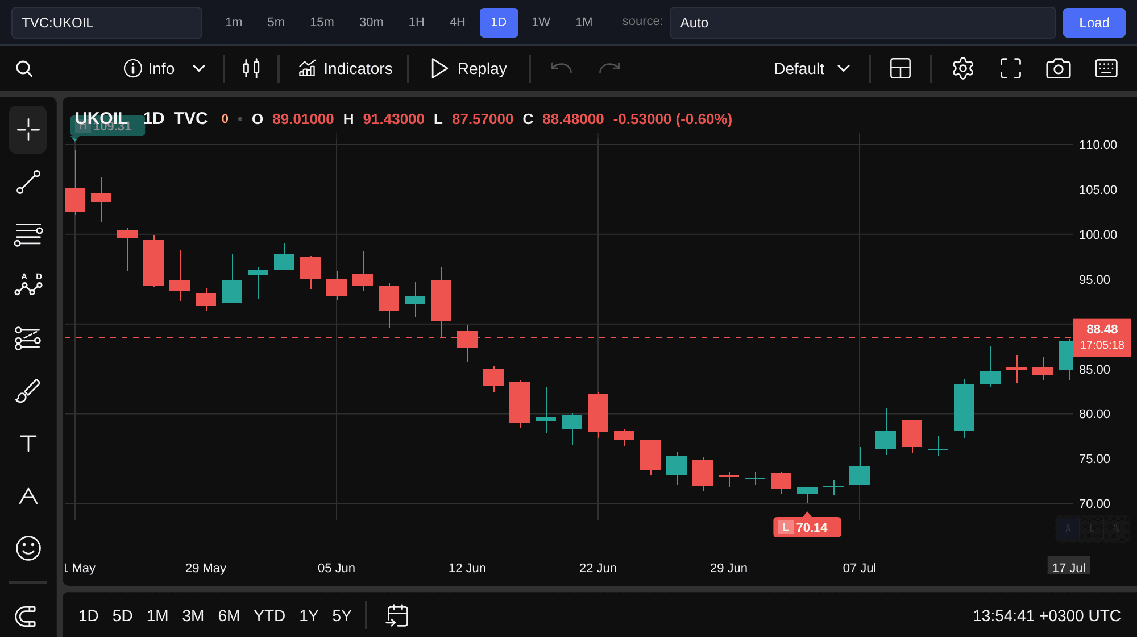1137x637 pixels.
Task: Set the date range to 6M
Action: [x=229, y=616]
